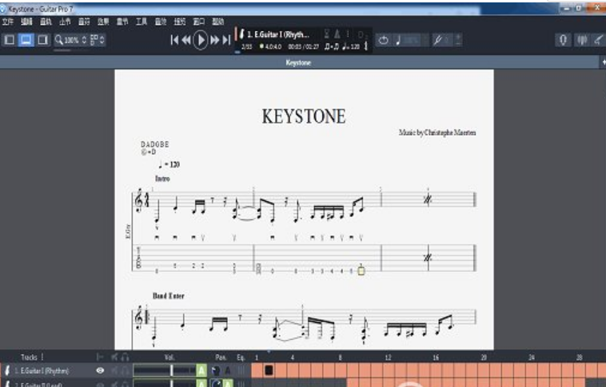Click the tempo marking equals 120
This screenshot has height=387, width=606.
(x=169, y=164)
